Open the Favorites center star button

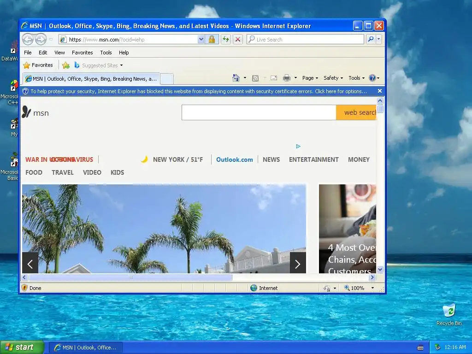click(x=38, y=65)
